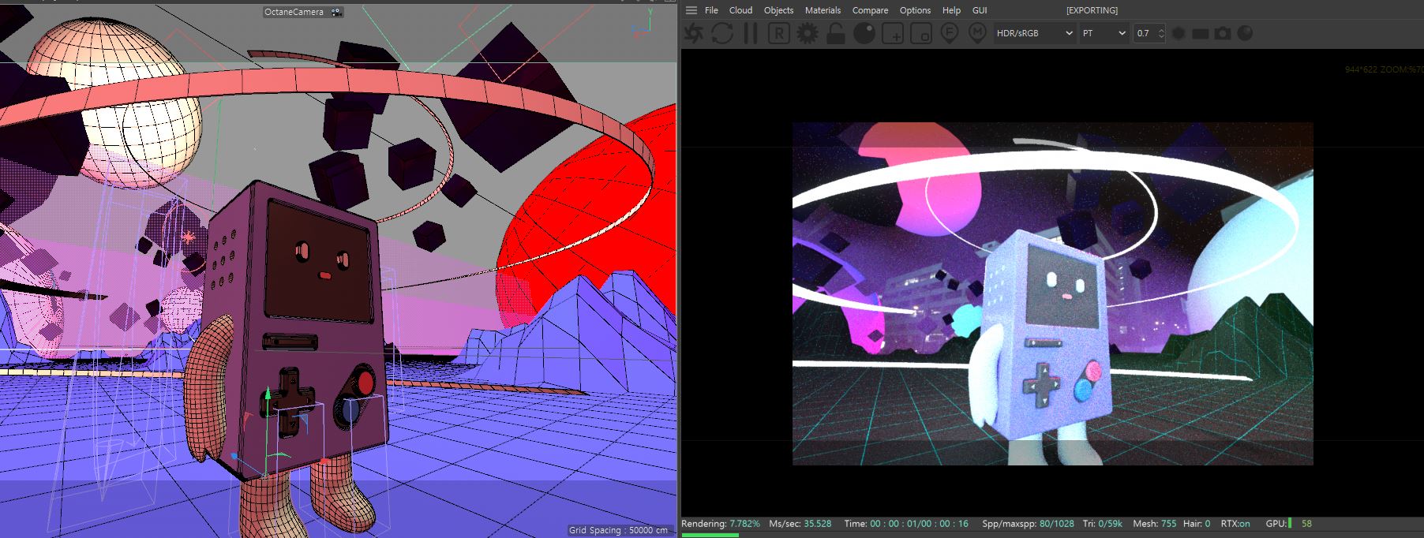Click the hexagon icon after the 0.7 field
Screen dimensions: 1424x538
[x=1179, y=33]
